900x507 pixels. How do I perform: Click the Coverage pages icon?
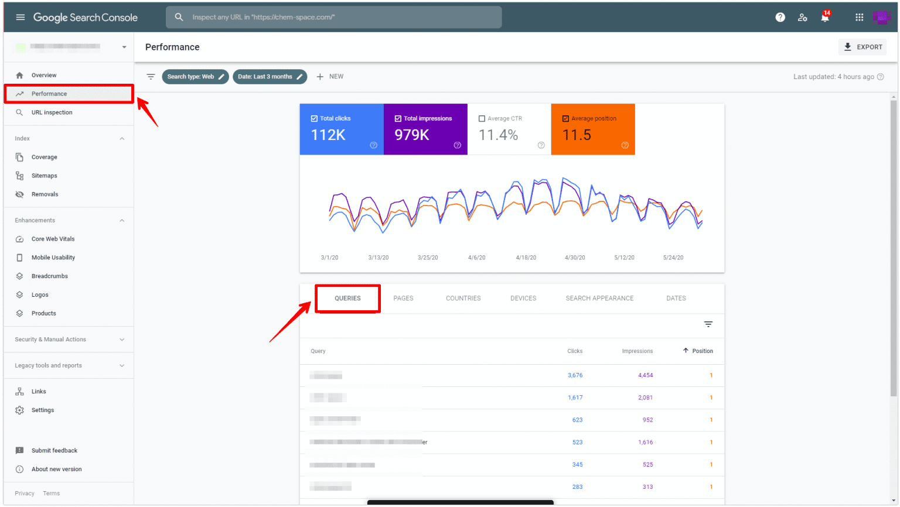coord(19,157)
